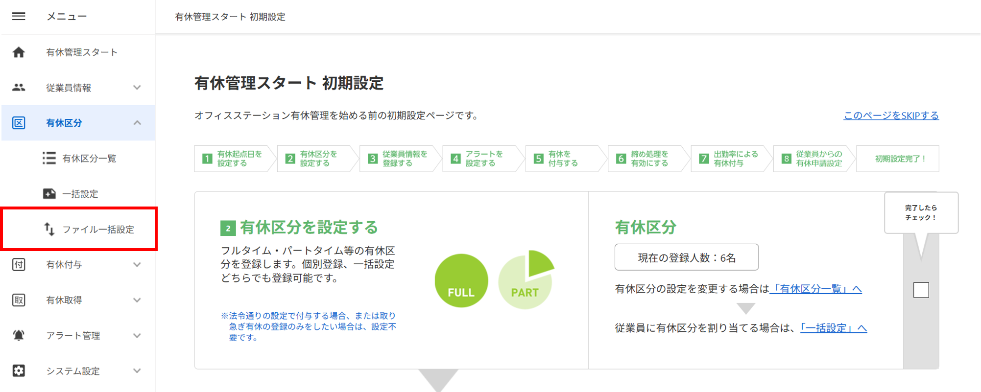This screenshot has height=392, width=981.
Task: Tick the completion checkbox under 完了したらチェック
Action: 921,290
